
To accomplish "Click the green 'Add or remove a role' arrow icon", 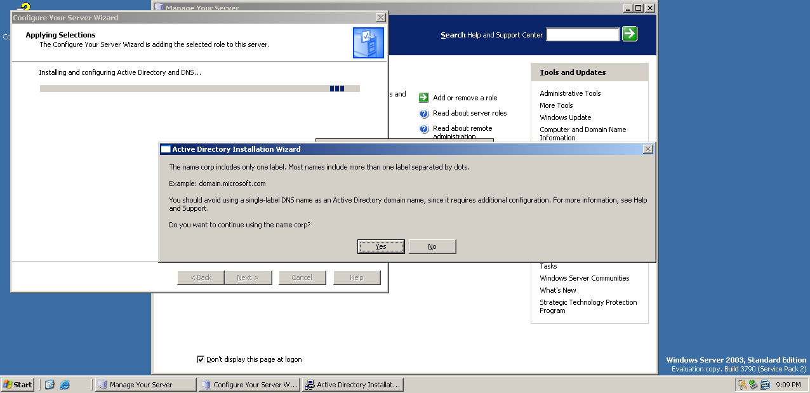I will click(x=423, y=98).
